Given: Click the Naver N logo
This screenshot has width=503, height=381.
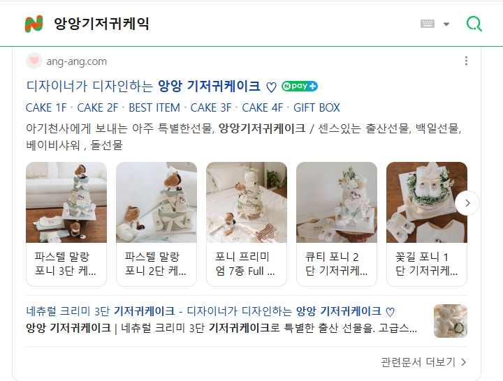Looking at the screenshot, I should coord(34,24).
